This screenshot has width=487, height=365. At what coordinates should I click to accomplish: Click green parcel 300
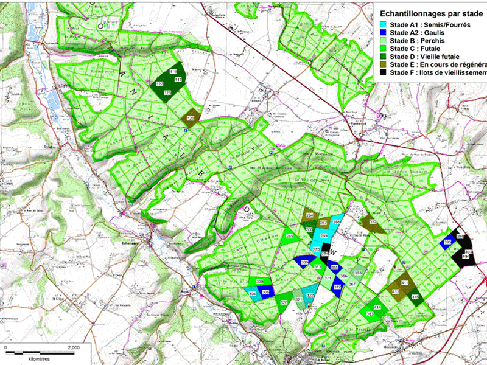click(259, 282)
